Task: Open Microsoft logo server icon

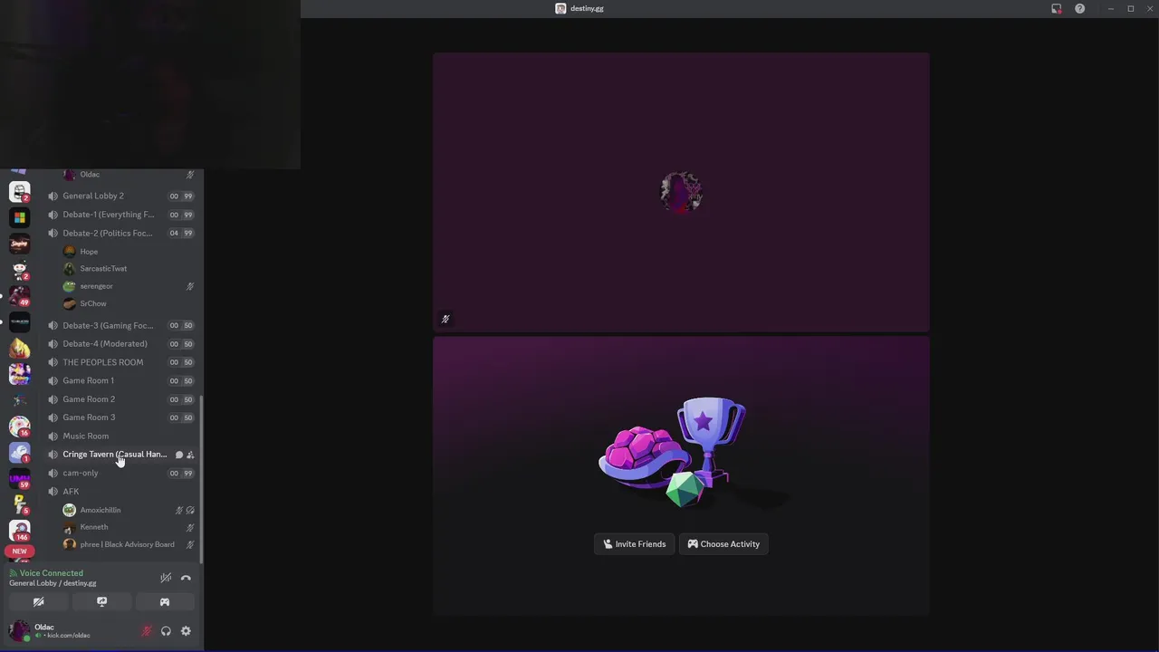Action: [x=19, y=217]
